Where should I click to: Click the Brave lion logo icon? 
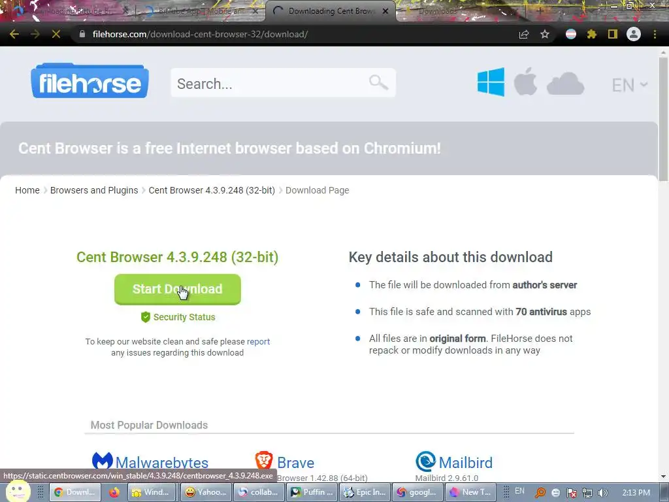[264, 460]
